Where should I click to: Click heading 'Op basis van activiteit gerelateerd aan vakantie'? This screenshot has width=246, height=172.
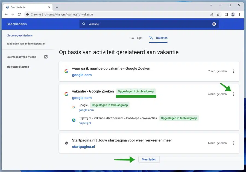pyautogui.click(x=119, y=52)
